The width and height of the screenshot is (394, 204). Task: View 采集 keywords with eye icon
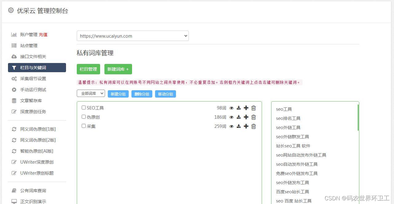(232, 126)
